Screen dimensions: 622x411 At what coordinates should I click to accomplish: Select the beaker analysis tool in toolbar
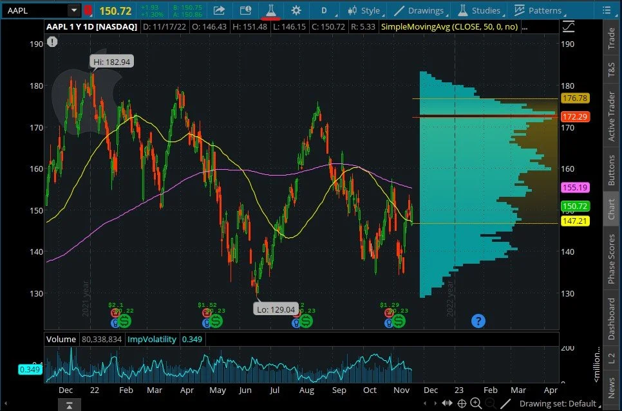coord(270,10)
